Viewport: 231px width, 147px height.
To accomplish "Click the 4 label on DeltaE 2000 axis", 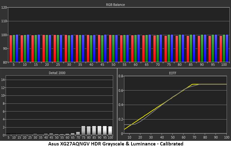I will coord(4,120).
